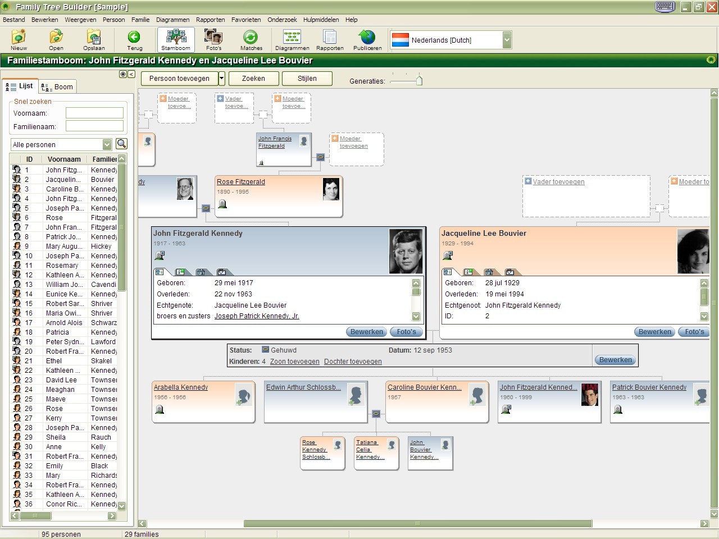Open the language selection dropdown
Screen dimensions: 719x539
[x=507, y=40]
